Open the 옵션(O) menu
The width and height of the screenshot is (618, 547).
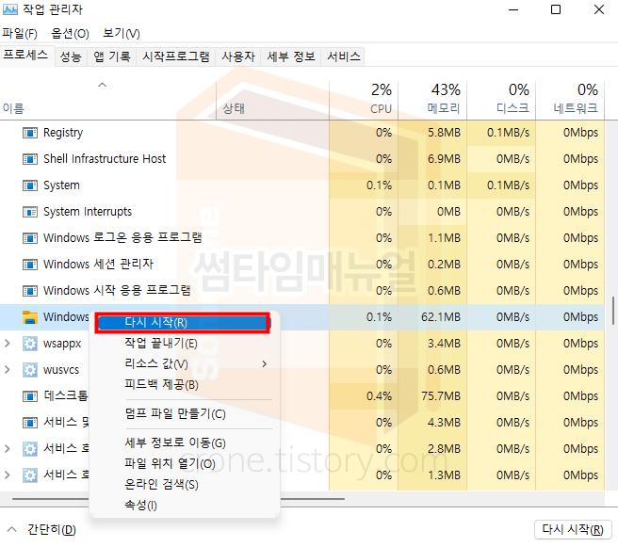[x=70, y=34]
